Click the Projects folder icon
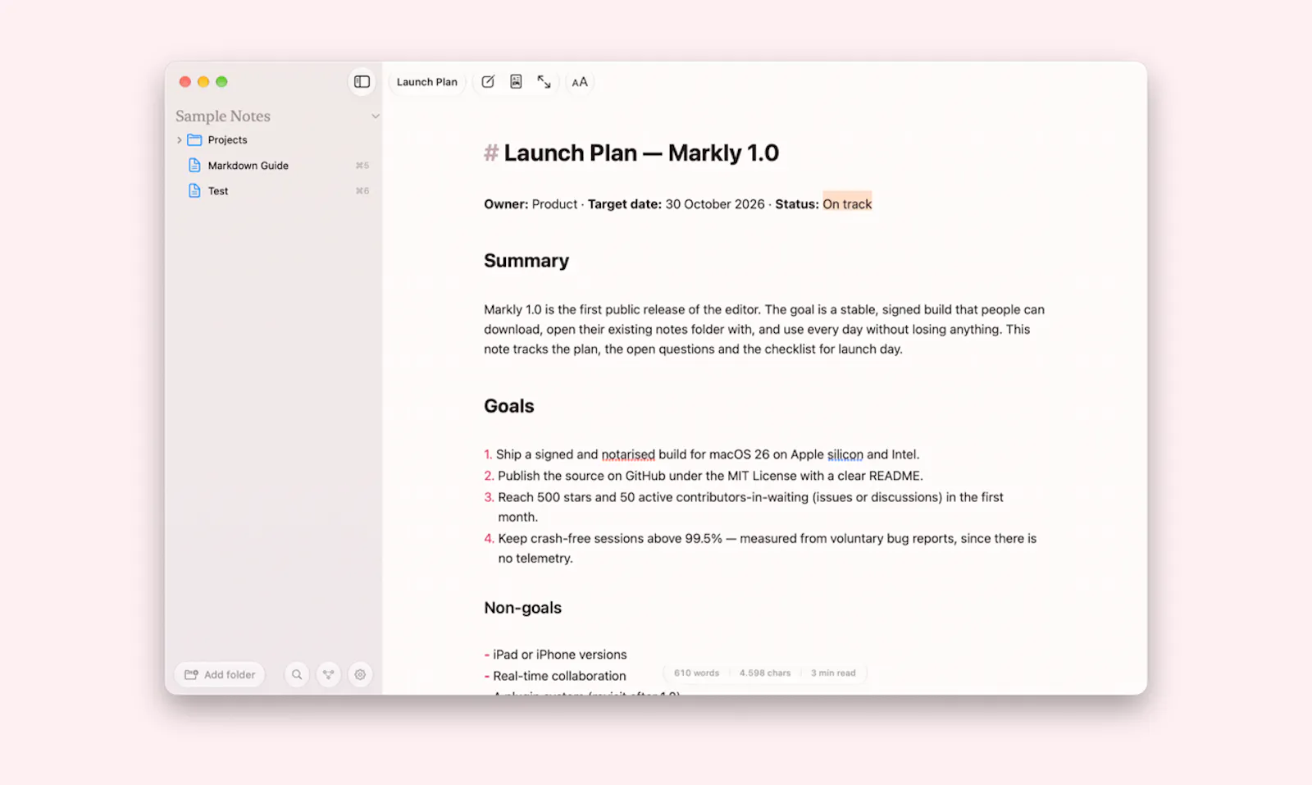The height and width of the screenshot is (785, 1312). (x=194, y=139)
